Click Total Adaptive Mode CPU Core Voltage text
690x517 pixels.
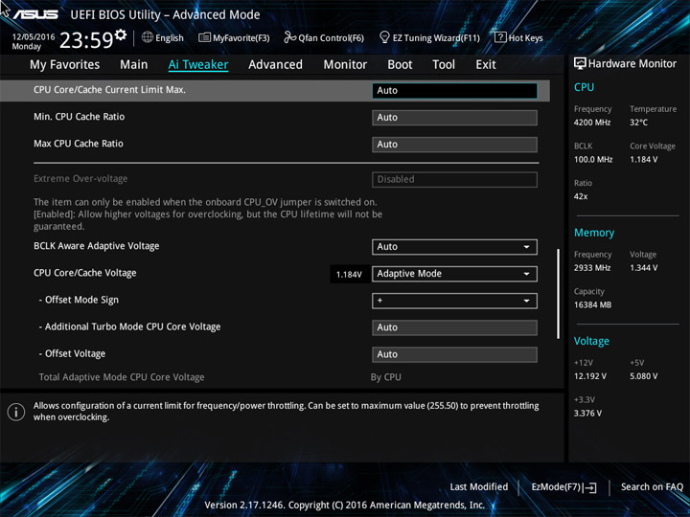point(122,377)
